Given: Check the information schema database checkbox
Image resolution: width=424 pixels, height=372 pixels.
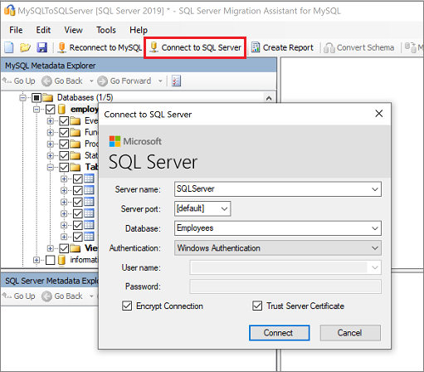Looking at the screenshot, I should [x=50, y=260].
